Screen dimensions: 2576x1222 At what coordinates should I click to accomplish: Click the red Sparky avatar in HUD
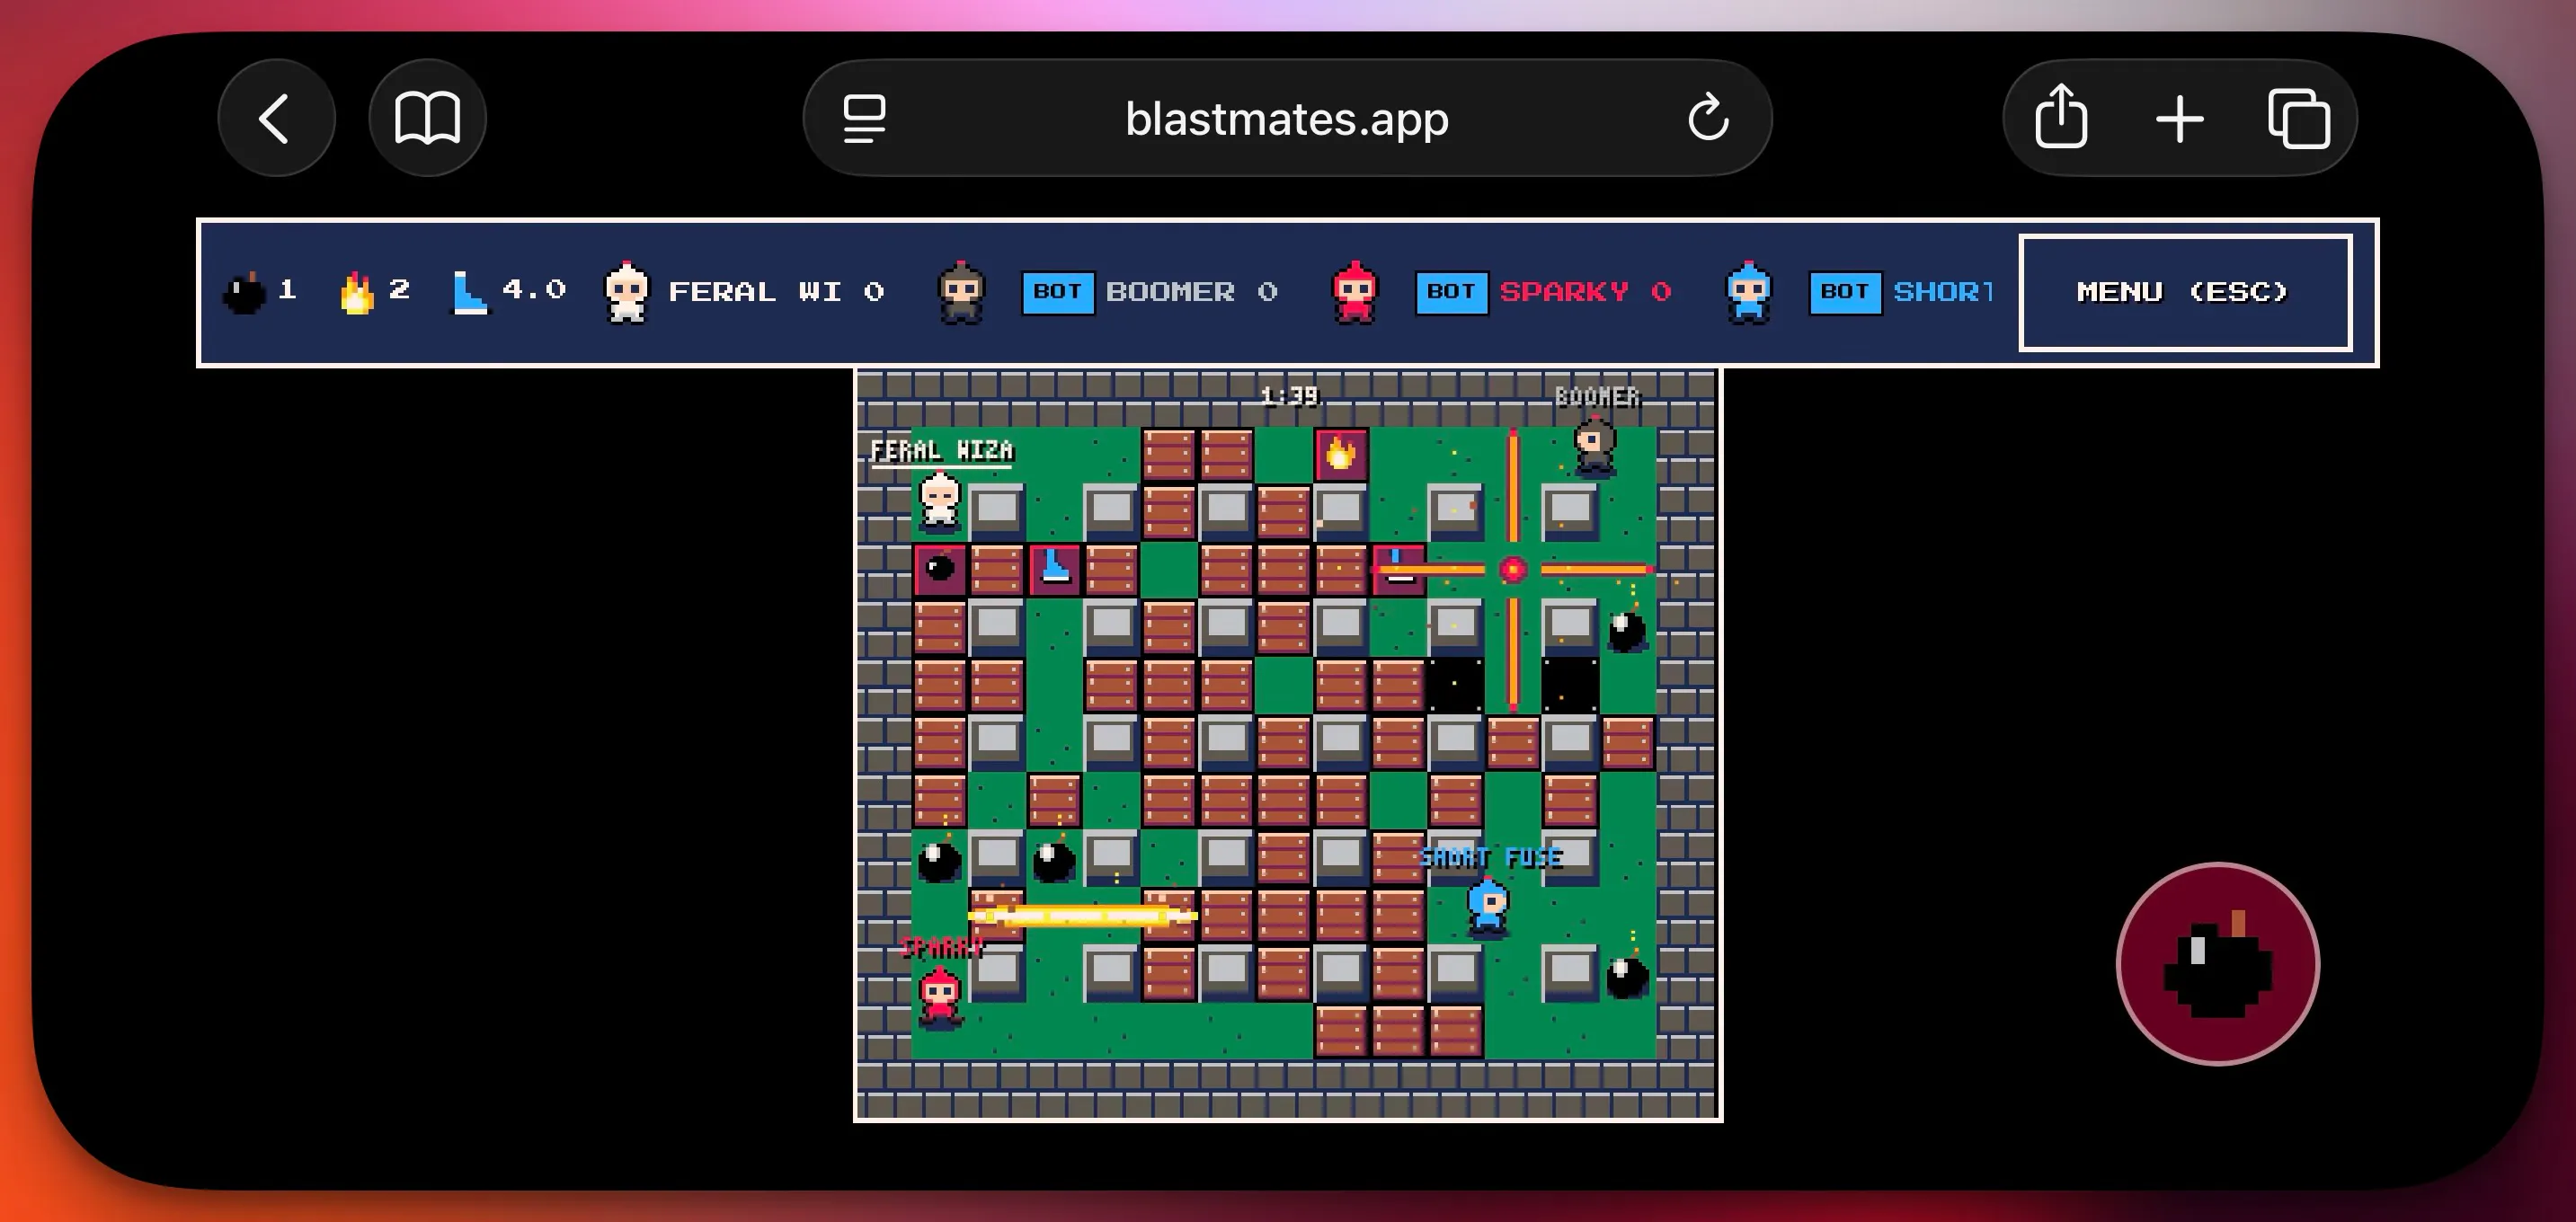[x=1355, y=292]
